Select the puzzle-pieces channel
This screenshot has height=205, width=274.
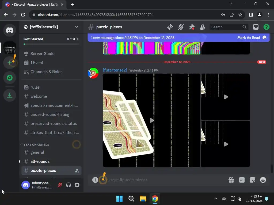(x=51, y=171)
